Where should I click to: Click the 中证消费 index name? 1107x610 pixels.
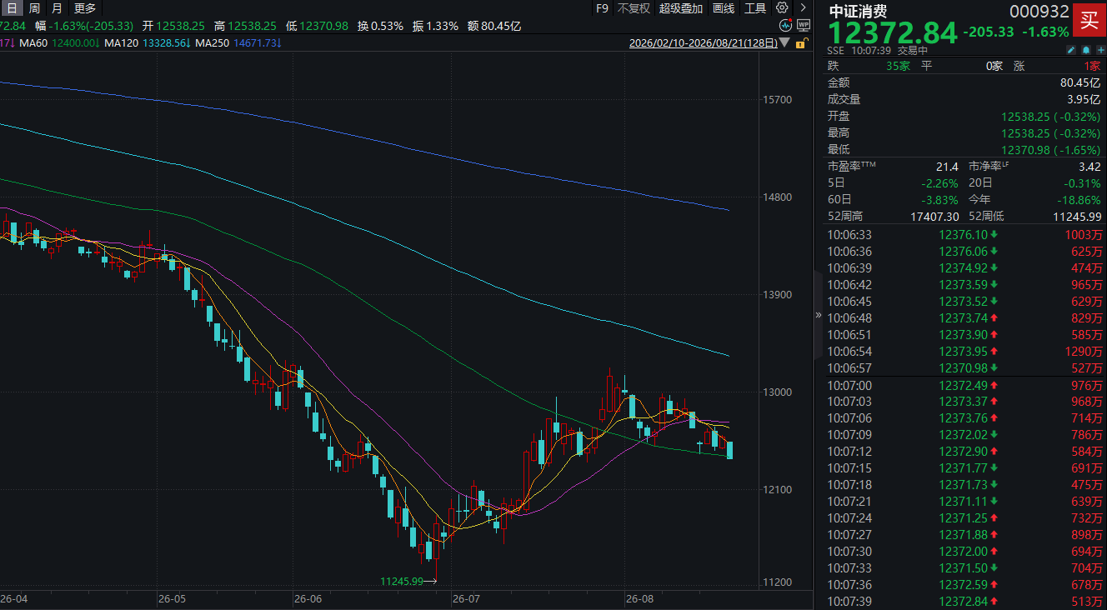(x=857, y=11)
